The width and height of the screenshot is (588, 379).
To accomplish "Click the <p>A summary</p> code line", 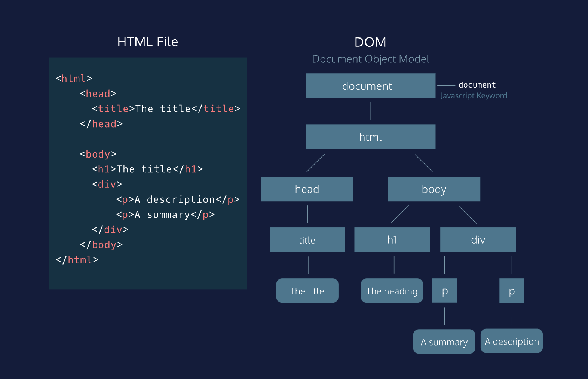I will pos(166,215).
